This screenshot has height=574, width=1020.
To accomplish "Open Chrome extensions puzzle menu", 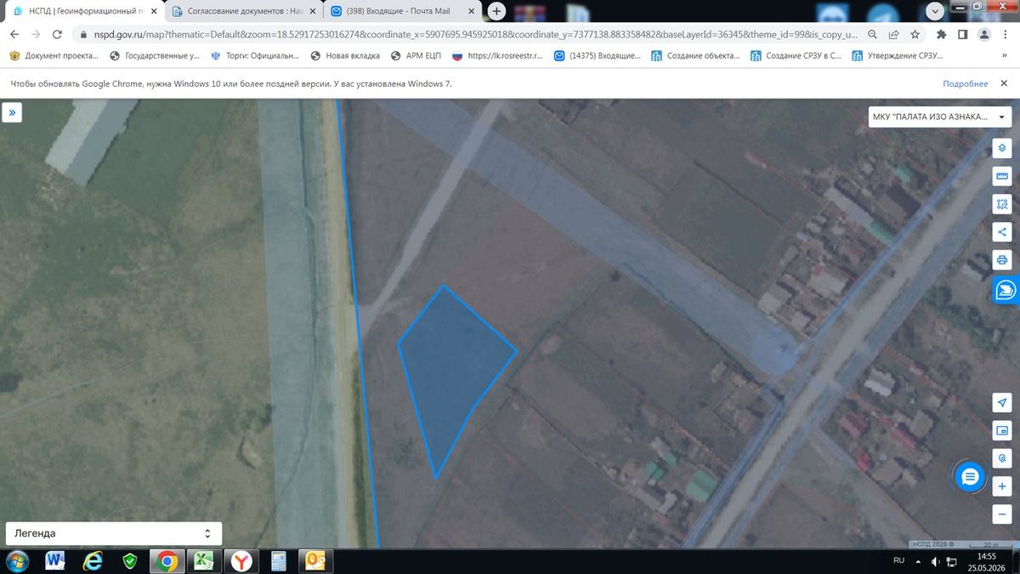I will click(x=941, y=35).
